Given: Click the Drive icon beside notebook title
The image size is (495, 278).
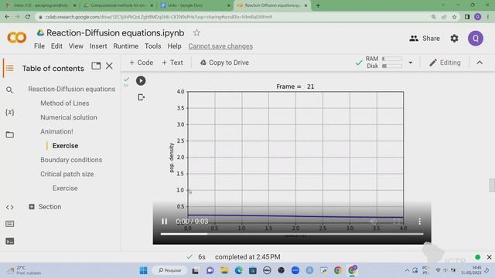Looking at the screenshot, I should click(40, 32).
